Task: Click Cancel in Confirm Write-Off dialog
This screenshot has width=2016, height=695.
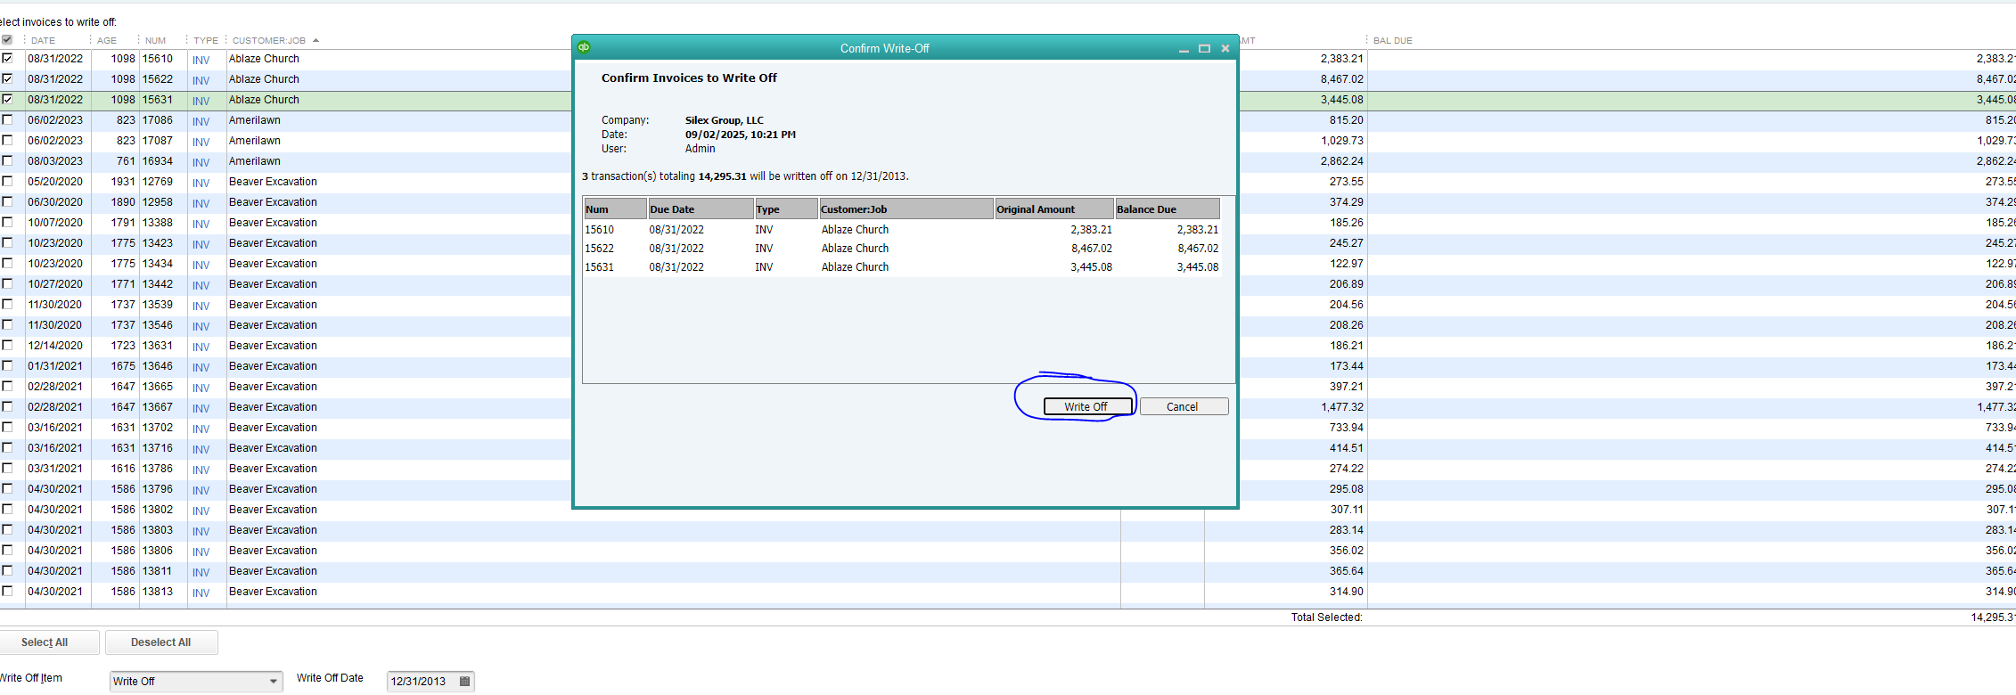Action: click(1184, 406)
